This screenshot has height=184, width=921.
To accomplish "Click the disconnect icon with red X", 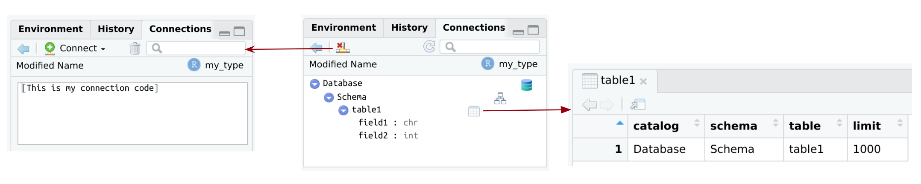I will (x=342, y=47).
